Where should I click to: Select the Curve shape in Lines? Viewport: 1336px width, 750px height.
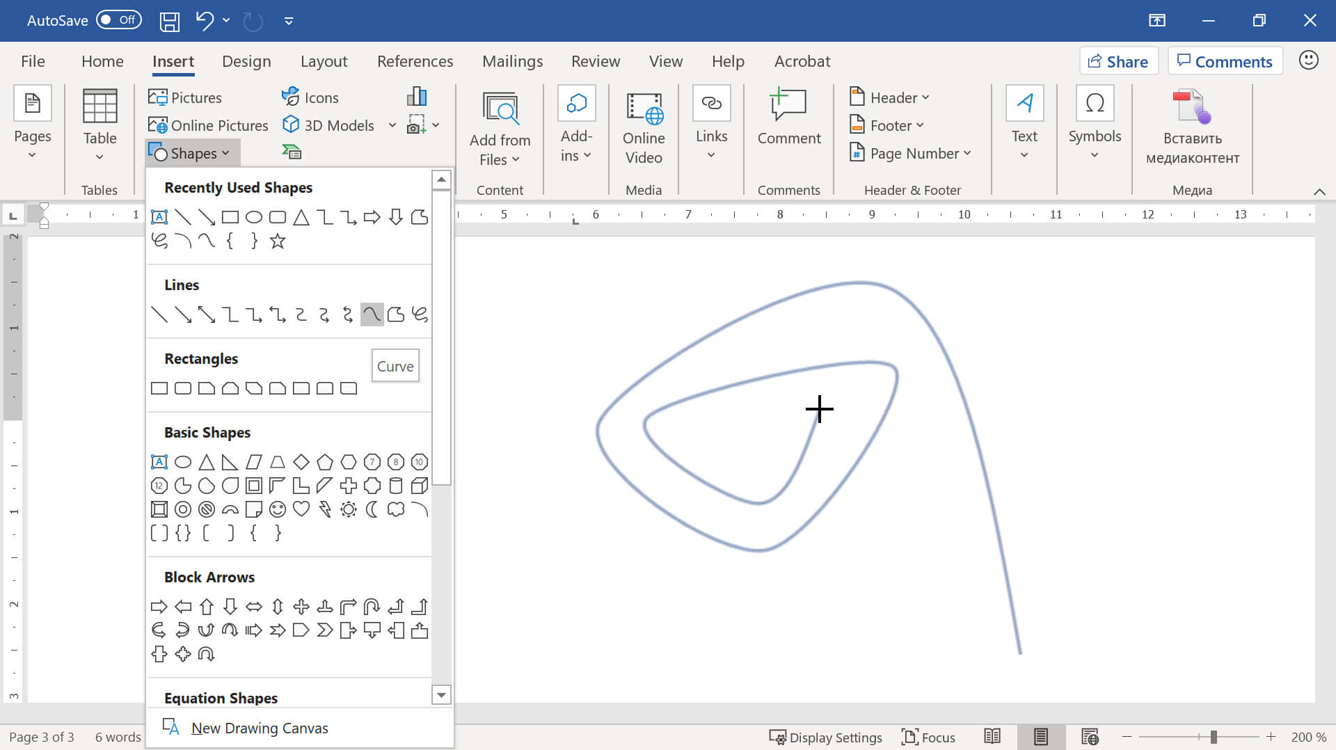pyautogui.click(x=372, y=314)
